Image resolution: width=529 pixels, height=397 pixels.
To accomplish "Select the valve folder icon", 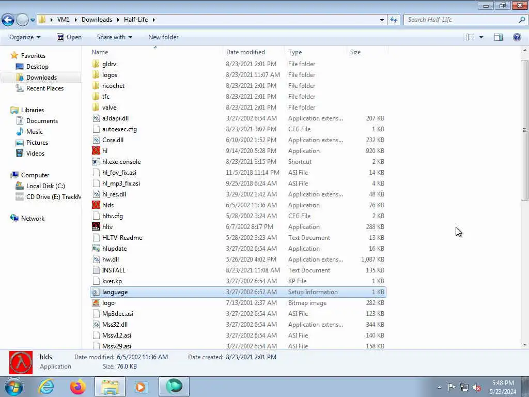I will coord(96,108).
